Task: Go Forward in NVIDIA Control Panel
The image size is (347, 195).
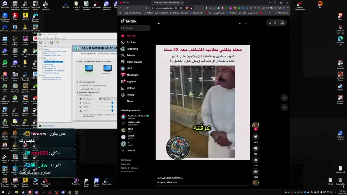Action: [52, 42]
